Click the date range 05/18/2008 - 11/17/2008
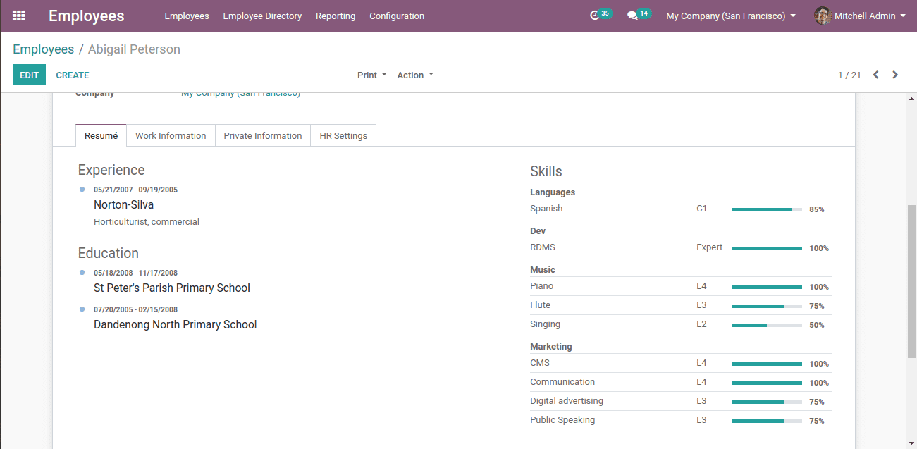Viewport: 917px width, 449px height. [135, 273]
